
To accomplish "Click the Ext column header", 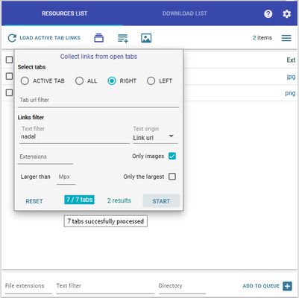I will click(291, 60).
